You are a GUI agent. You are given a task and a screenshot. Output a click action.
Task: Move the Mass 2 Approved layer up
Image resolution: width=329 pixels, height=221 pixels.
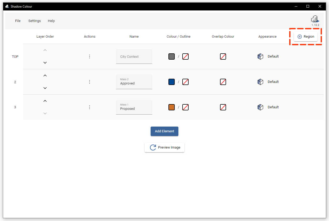click(x=45, y=75)
